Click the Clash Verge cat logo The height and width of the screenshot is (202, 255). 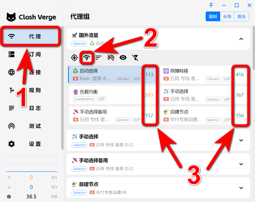point(11,17)
